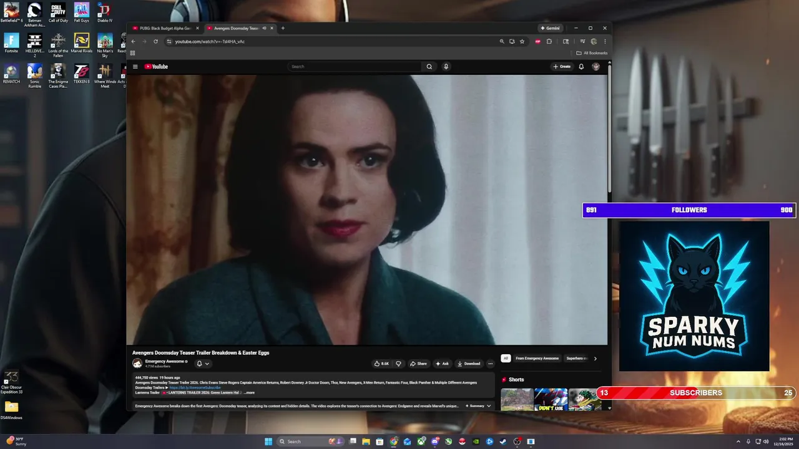
Task: Dislike the video
Action: (398, 364)
